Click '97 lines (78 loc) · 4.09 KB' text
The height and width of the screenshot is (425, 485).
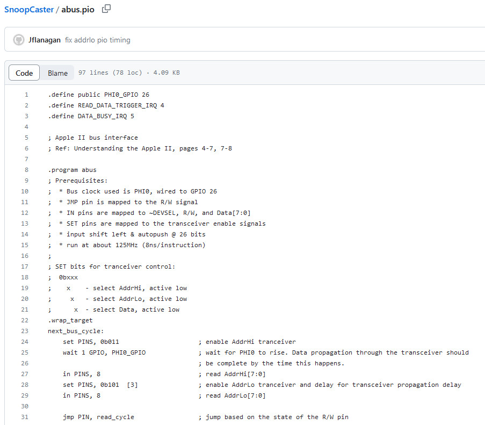pyautogui.click(x=129, y=73)
